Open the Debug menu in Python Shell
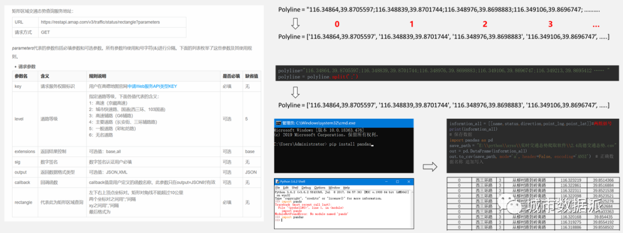 (306, 187)
